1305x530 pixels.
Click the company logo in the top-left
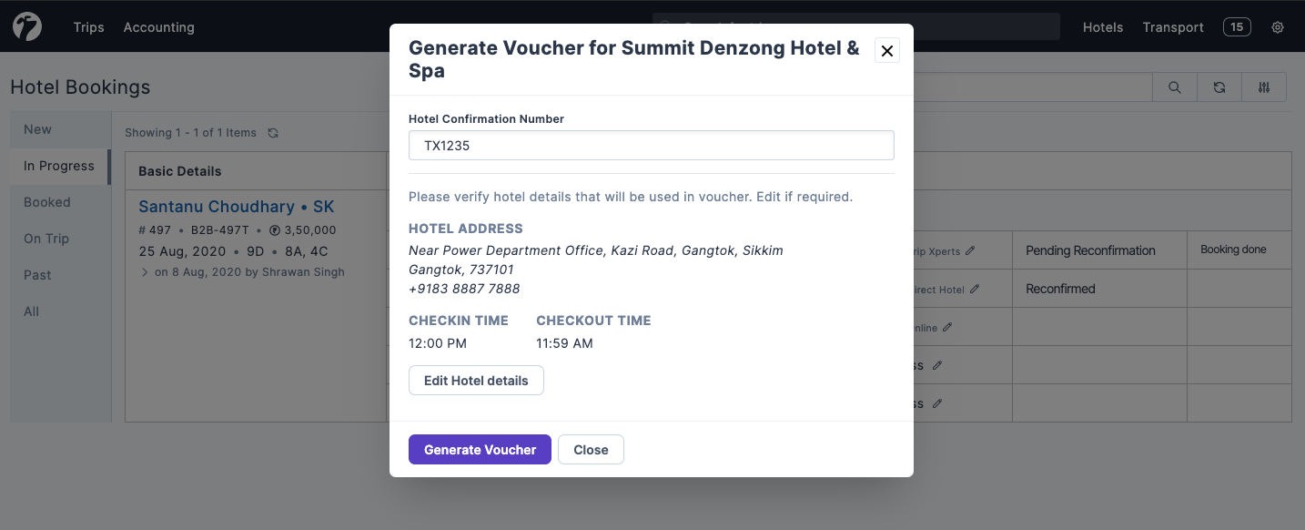pos(26,26)
